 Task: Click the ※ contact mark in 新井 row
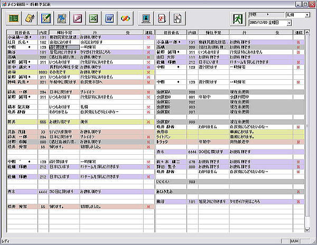point(148,122)
